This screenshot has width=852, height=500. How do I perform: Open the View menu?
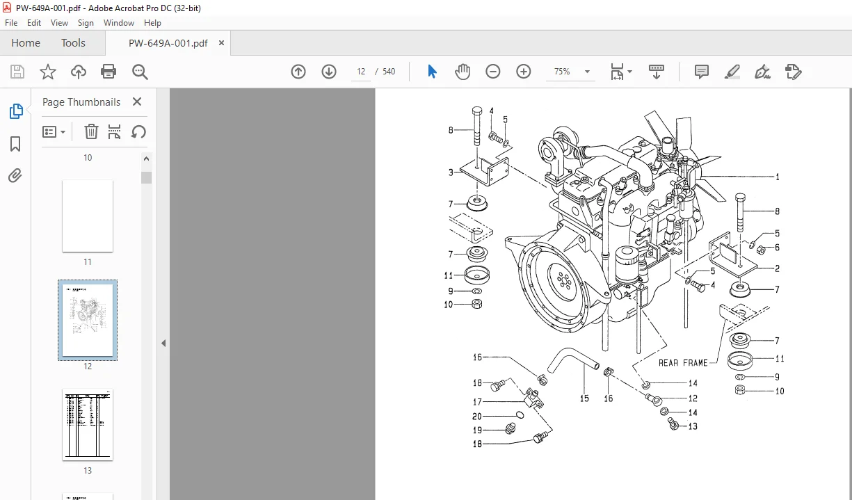pyautogui.click(x=60, y=23)
